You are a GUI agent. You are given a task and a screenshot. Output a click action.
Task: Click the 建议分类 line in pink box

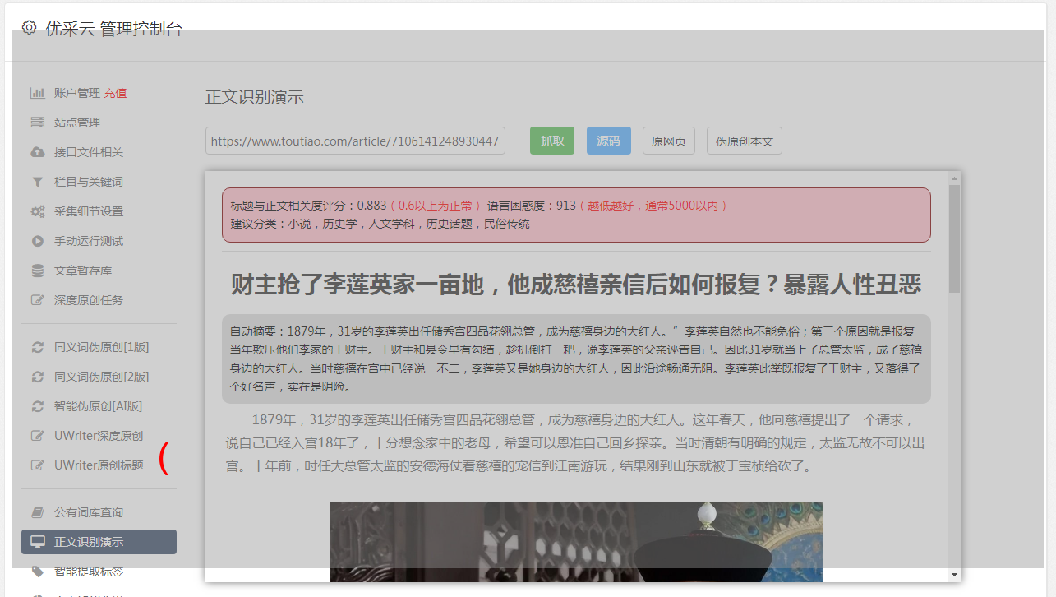click(x=380, y=224)
